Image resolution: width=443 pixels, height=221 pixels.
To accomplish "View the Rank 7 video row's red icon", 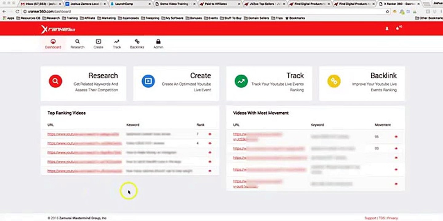I will [210, 134].
